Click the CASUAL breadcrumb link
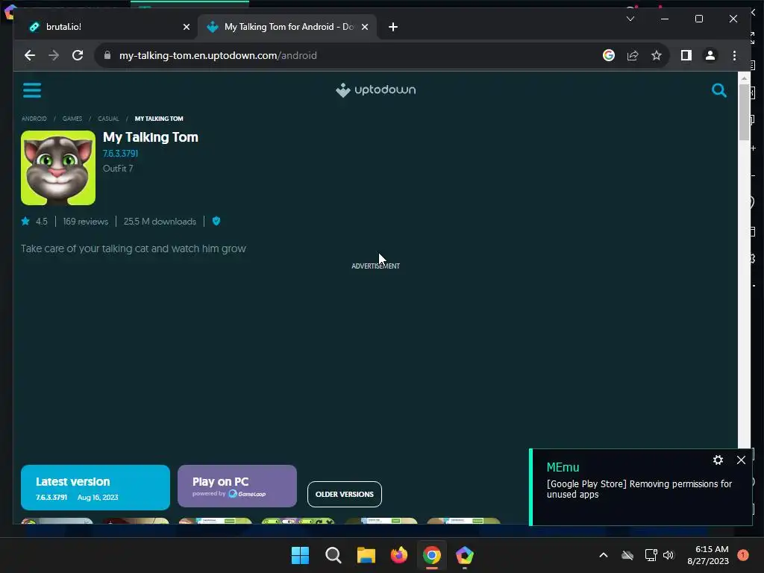This screenshot has width=764, height=573. [108, 119]
